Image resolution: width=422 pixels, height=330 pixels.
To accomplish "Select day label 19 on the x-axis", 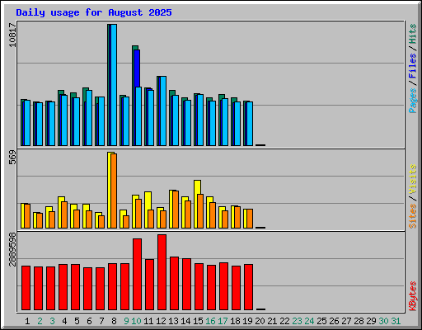I will (x=247, y=321).
